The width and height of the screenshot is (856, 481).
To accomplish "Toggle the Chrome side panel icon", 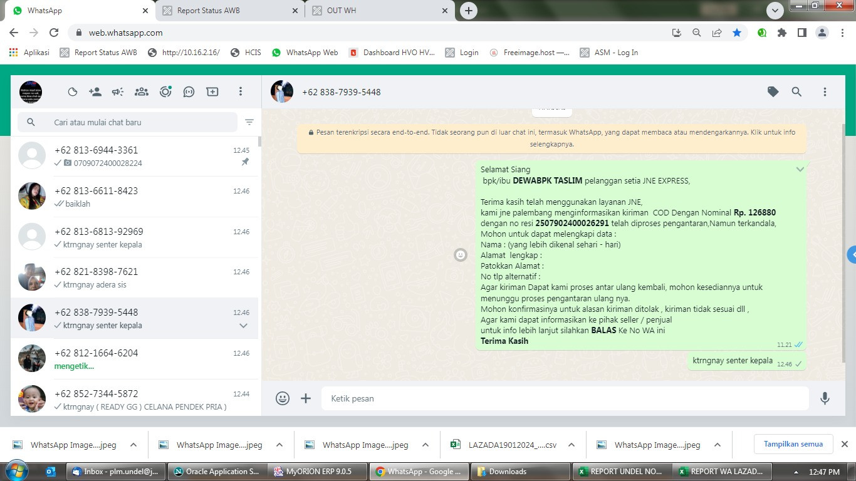I will tap(801, 33).
